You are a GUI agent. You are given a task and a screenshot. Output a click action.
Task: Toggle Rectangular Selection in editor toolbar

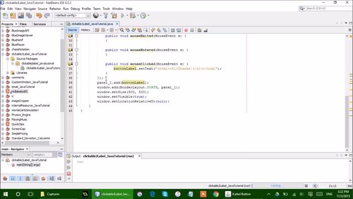pyautogui.click(x=146, y=30)
